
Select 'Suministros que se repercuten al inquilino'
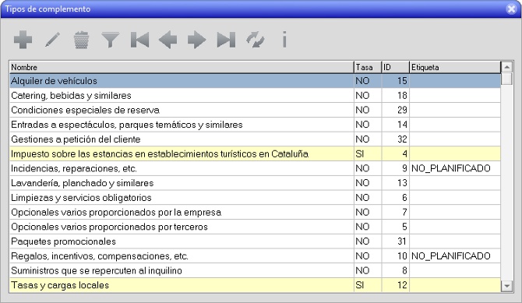255,271
